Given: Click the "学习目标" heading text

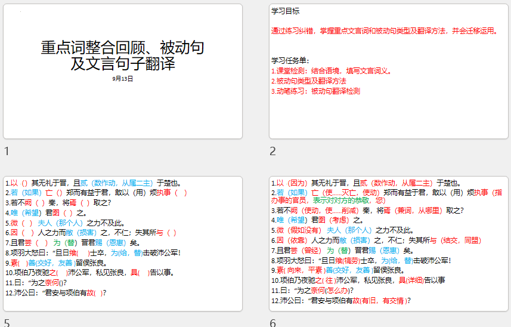Looking at the screenshot, I should 286,11.
